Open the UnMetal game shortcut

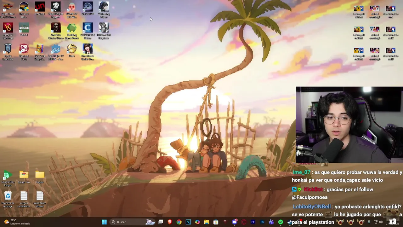(x=40, y=9)
